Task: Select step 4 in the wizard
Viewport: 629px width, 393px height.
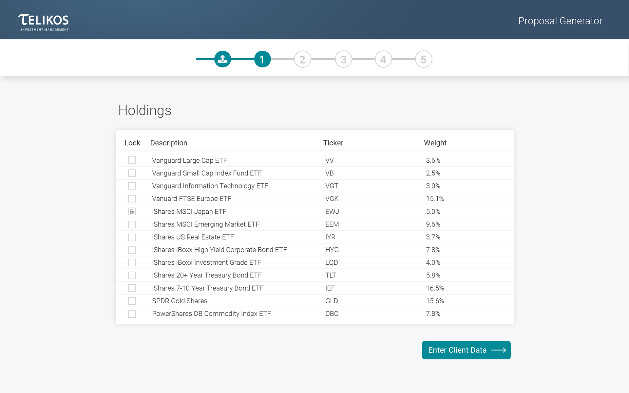Action: (383, 59)
